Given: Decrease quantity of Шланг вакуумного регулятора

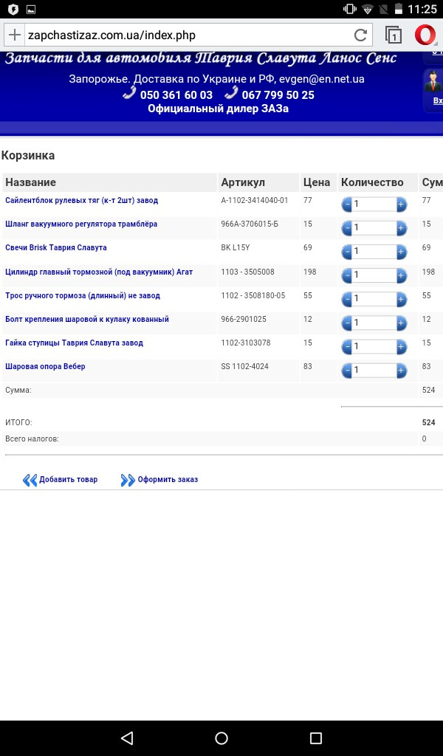Looking at the screenshot, I should pos(346,228).
